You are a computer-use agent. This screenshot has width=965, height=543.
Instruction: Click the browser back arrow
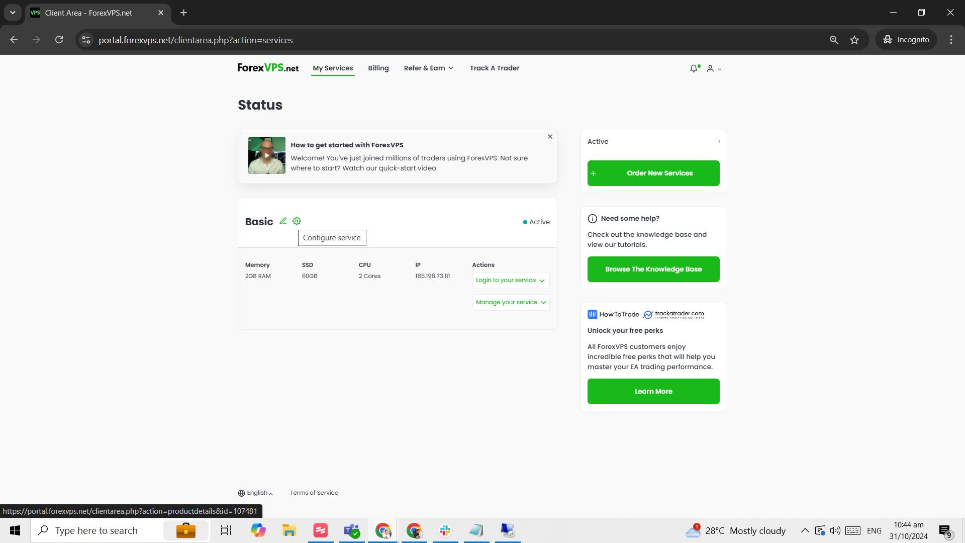click(14, 40)
